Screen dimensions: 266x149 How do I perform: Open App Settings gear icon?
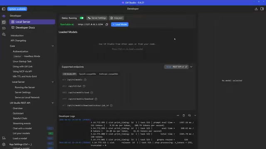(x=4, y=144)
